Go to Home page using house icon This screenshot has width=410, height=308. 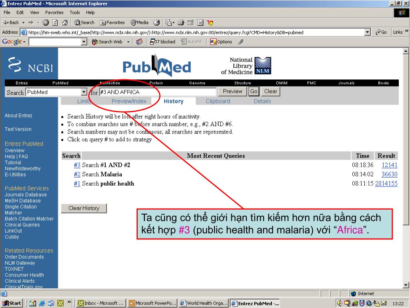65,22
